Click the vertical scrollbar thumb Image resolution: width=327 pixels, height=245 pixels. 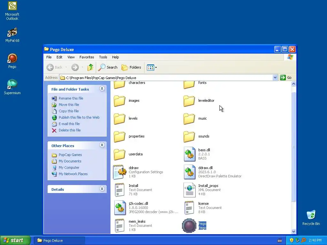[294, 147]
